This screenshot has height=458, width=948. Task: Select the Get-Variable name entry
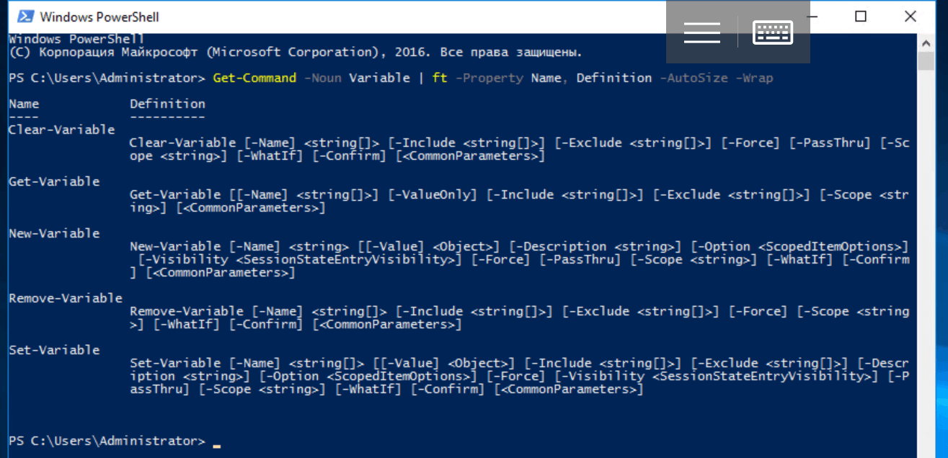[x=54, y=181]
